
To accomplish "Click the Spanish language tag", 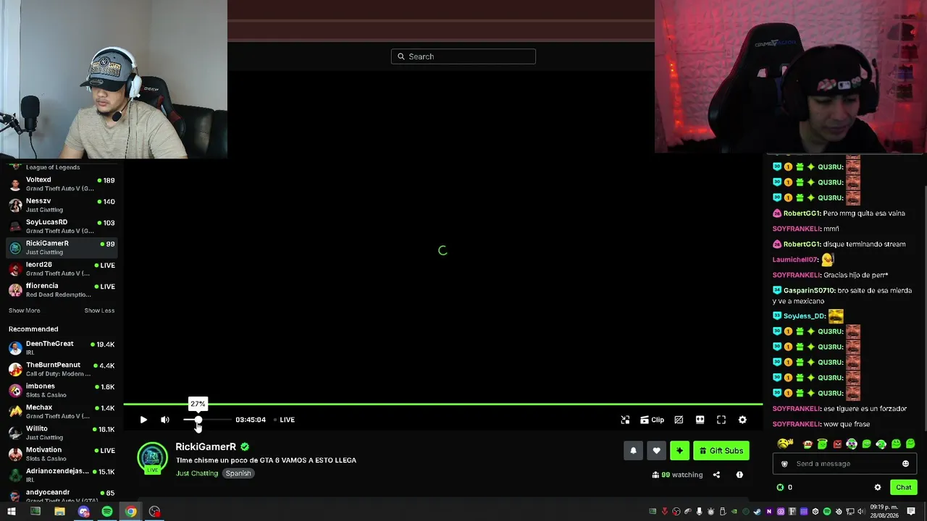I will [x=238, y=473].
